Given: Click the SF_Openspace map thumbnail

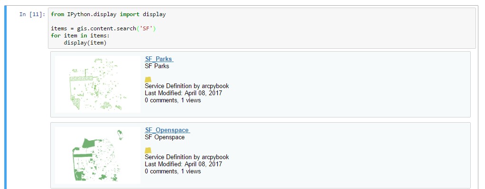Looking at the screenshot, I should click(98, 155).
